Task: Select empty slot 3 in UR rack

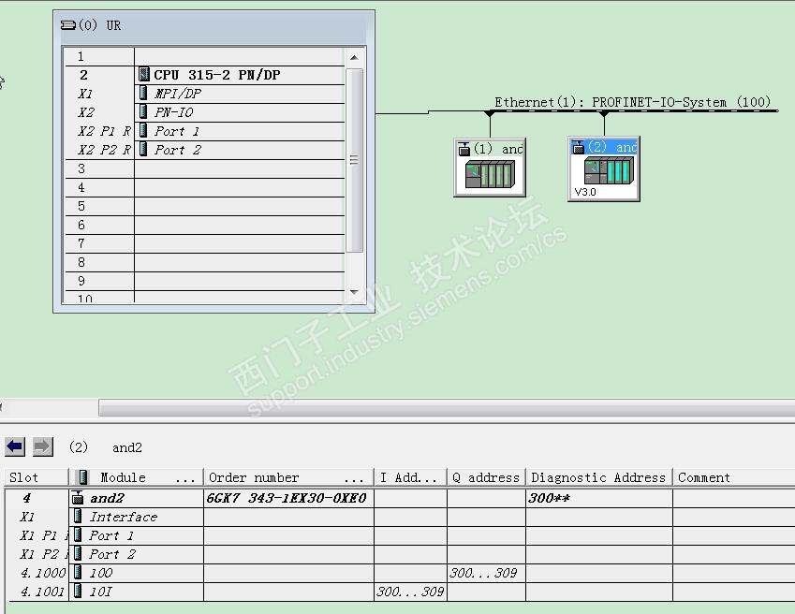Action: 204,168
